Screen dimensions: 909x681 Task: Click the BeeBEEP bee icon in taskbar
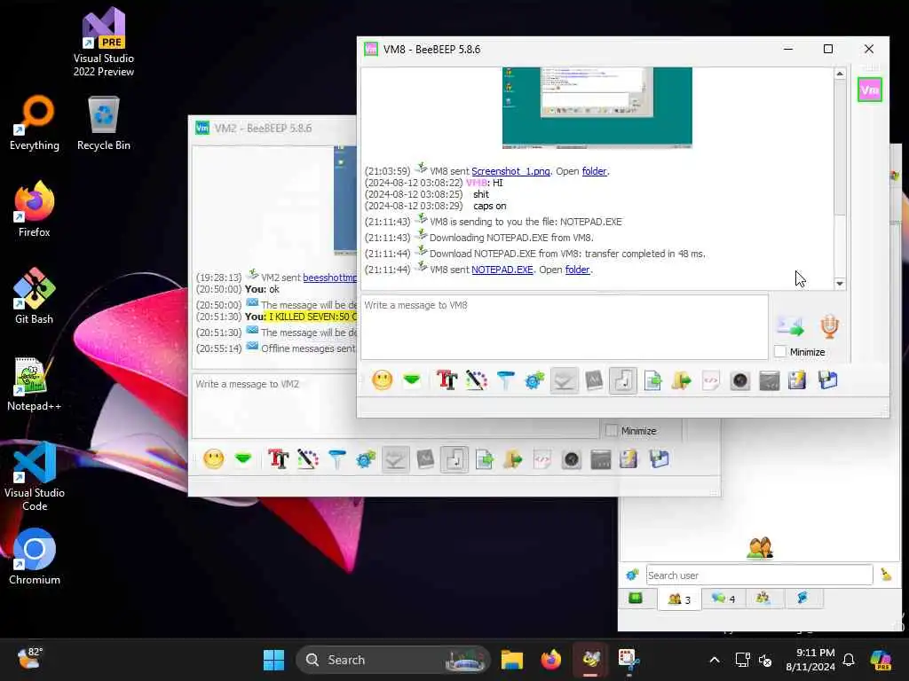(590, 660)
